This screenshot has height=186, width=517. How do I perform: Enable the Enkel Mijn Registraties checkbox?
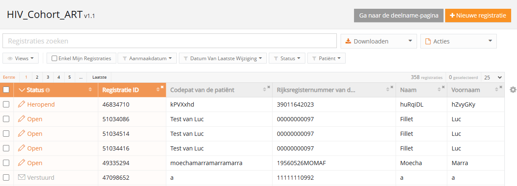click(x=55, y=59)
